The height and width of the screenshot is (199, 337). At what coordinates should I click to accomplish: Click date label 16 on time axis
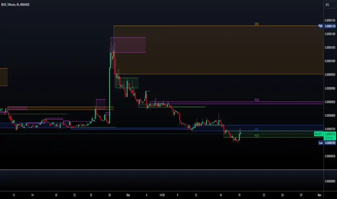[221, 195]
